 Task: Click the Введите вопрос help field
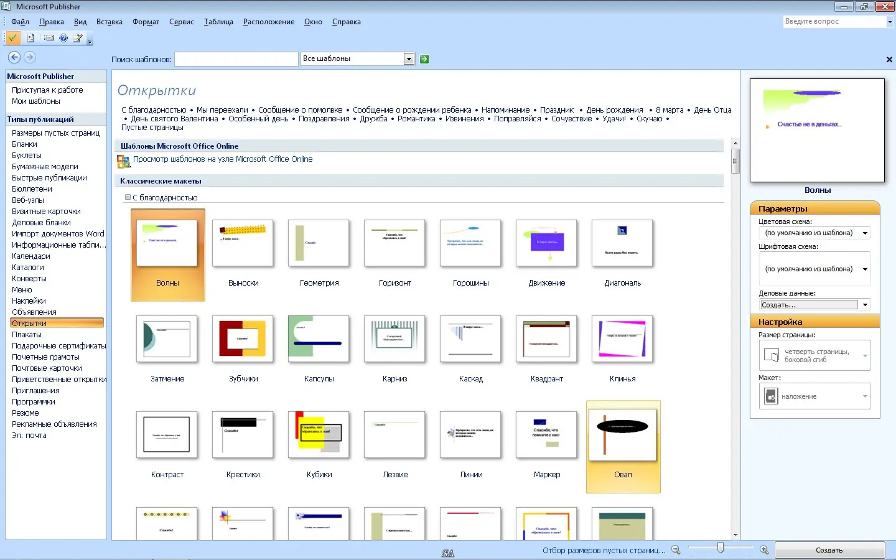(834, 22)
